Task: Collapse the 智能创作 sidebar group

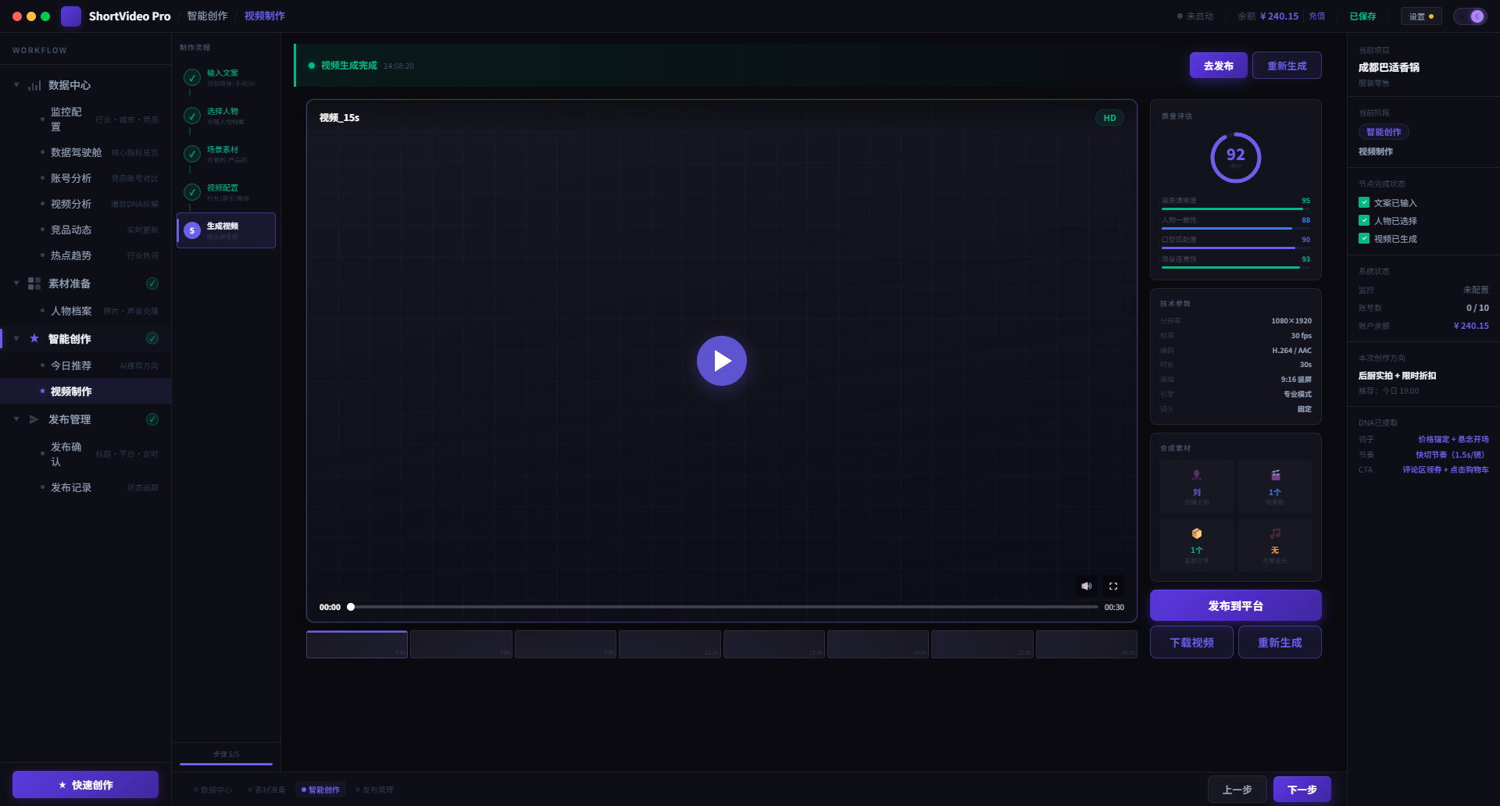Action: point(15,339)
